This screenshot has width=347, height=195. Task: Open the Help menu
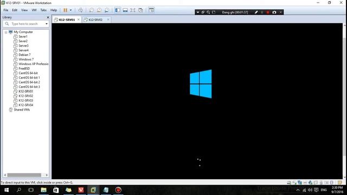pyautogui.click(x=54, y=10)
